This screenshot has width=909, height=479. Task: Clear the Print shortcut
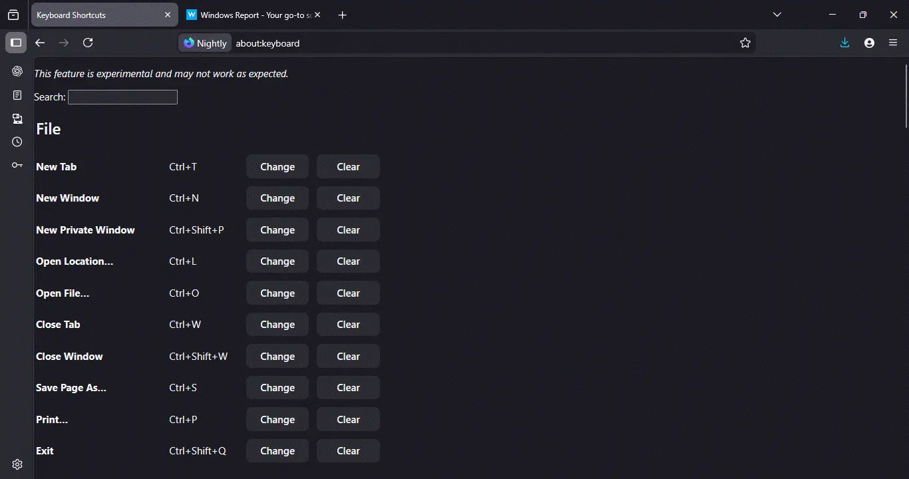pyautogui.click(x=348, y=420)
